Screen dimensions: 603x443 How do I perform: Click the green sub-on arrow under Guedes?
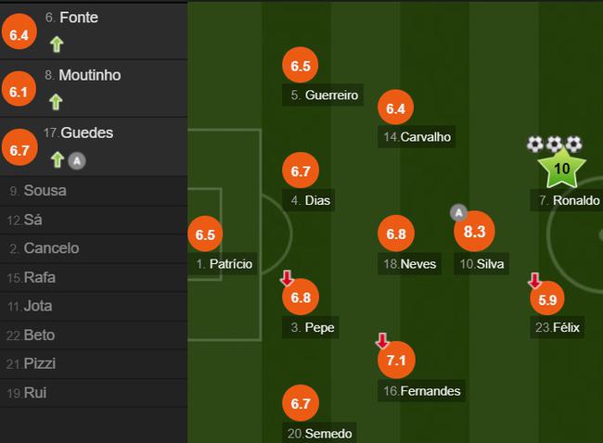click(58, 159)
